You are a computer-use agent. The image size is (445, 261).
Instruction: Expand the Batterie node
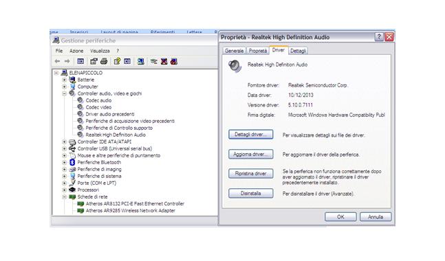65,80
